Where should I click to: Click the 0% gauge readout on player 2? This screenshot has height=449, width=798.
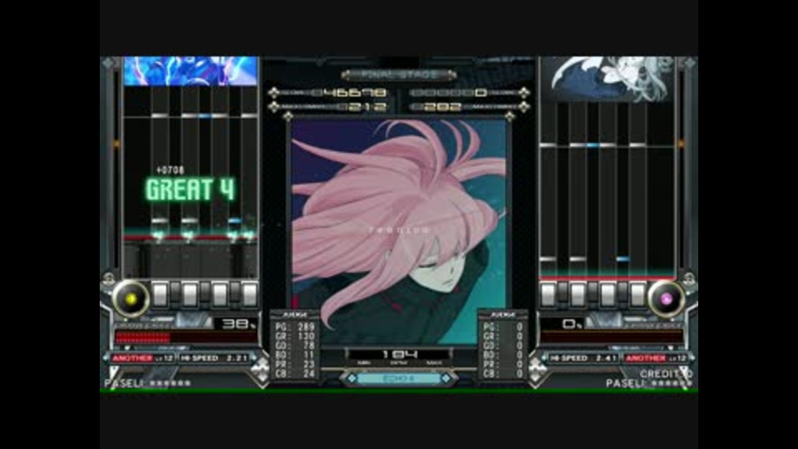(572, 323)
